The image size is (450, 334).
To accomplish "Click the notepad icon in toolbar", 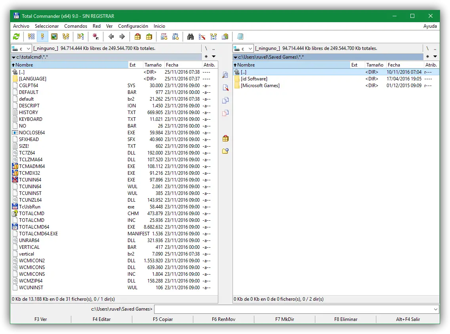I will tap(240, 36).
